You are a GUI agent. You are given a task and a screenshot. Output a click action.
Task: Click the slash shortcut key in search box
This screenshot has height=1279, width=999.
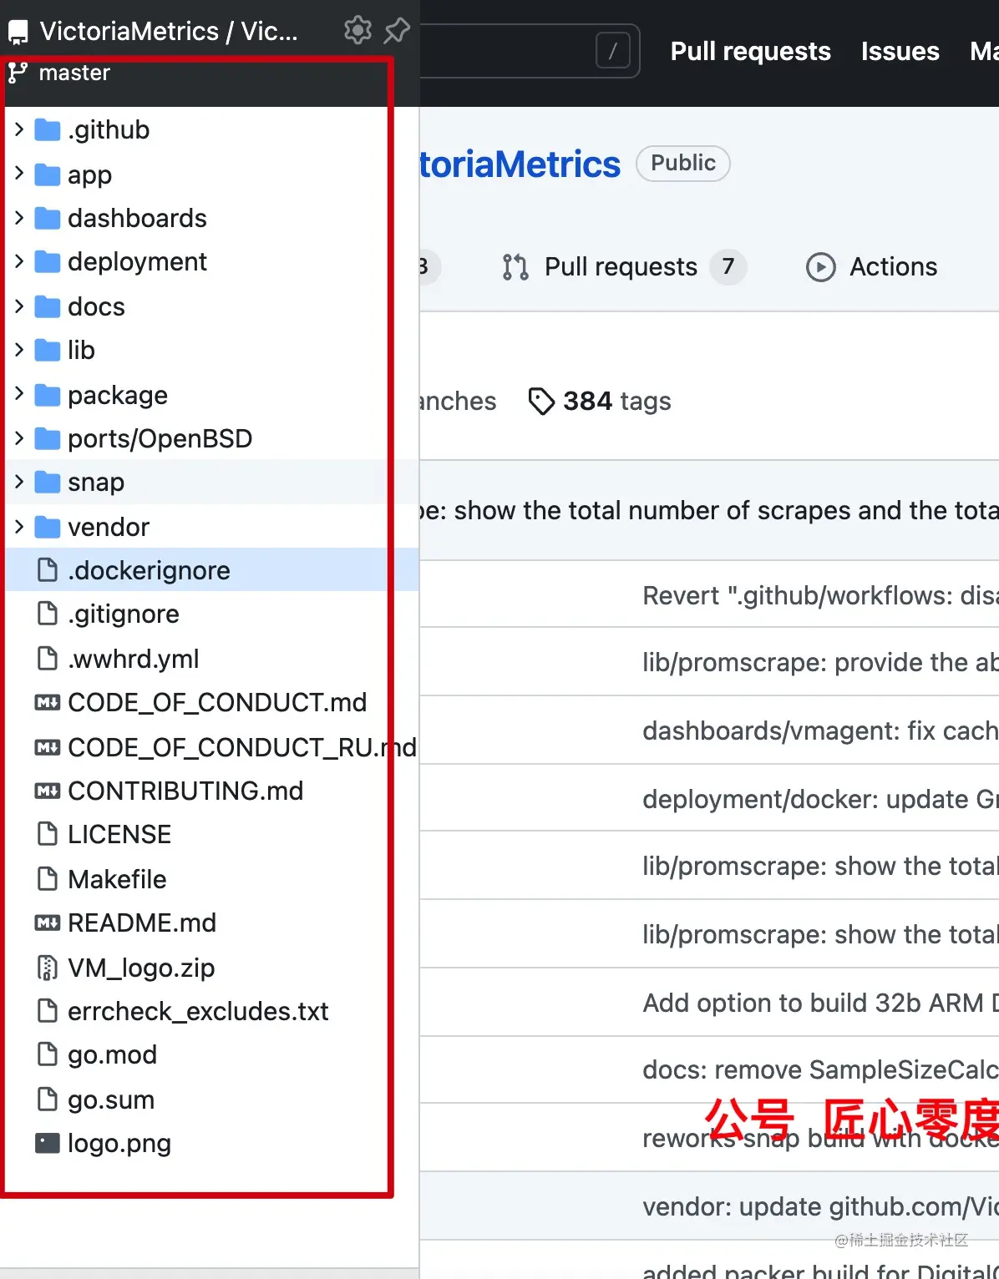tap(612, 51)
